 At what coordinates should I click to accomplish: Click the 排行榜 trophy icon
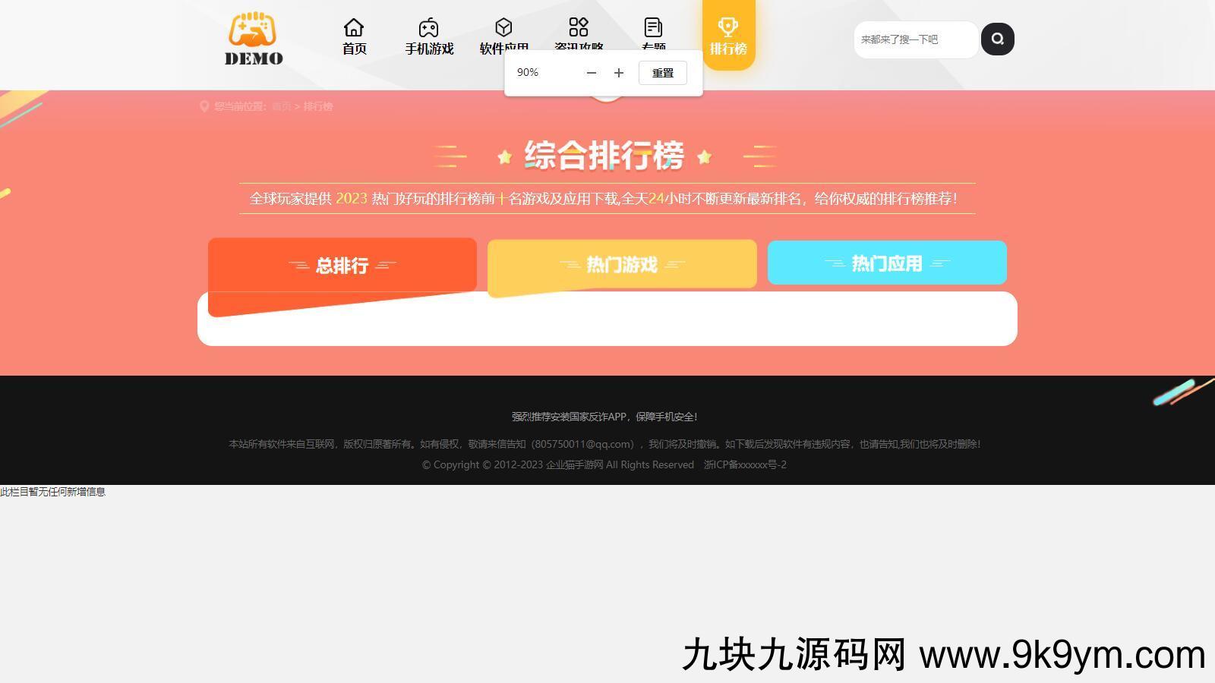pyautogui.click(x=728, y=28)
